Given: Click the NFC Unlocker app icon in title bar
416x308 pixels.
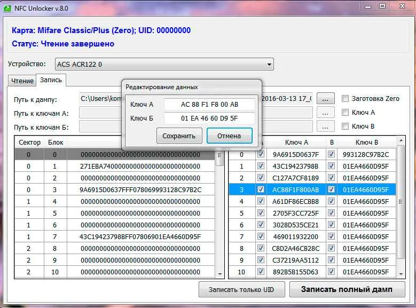Looking at the screenshot, I should click(7, 8).
